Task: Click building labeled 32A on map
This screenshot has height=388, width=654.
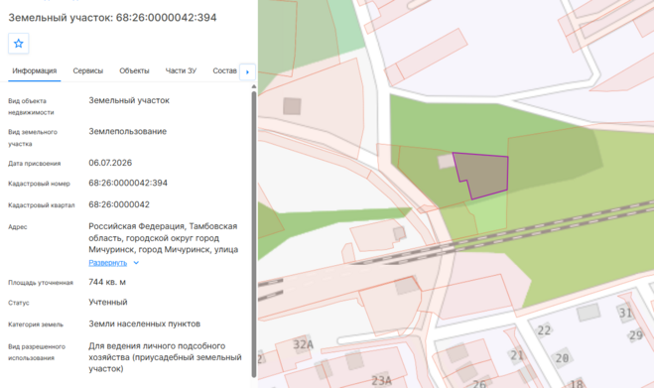Action: click(x=304, y=344)
